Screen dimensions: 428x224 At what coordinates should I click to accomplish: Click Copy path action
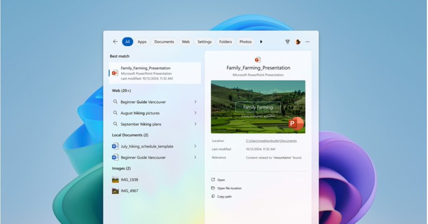(x=224, y=197)
